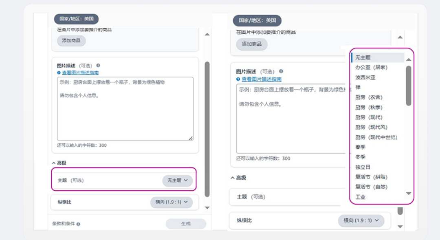The image size is (440, 240).
Task: Click question icon before left 查看图片描述指南 link
Action: [59, 73]
